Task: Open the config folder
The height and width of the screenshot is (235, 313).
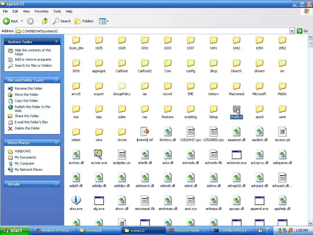Action: [190, 66]
